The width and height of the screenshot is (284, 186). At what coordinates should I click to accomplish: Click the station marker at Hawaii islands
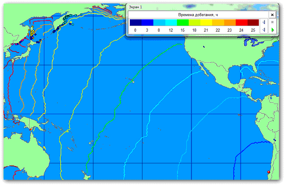click(x=133, y=82)
